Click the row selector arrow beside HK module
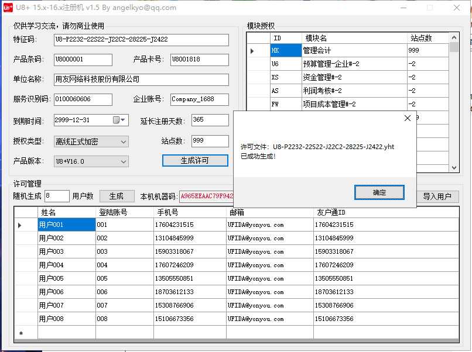This screenshot has width=472, height=352. (253, 50)
